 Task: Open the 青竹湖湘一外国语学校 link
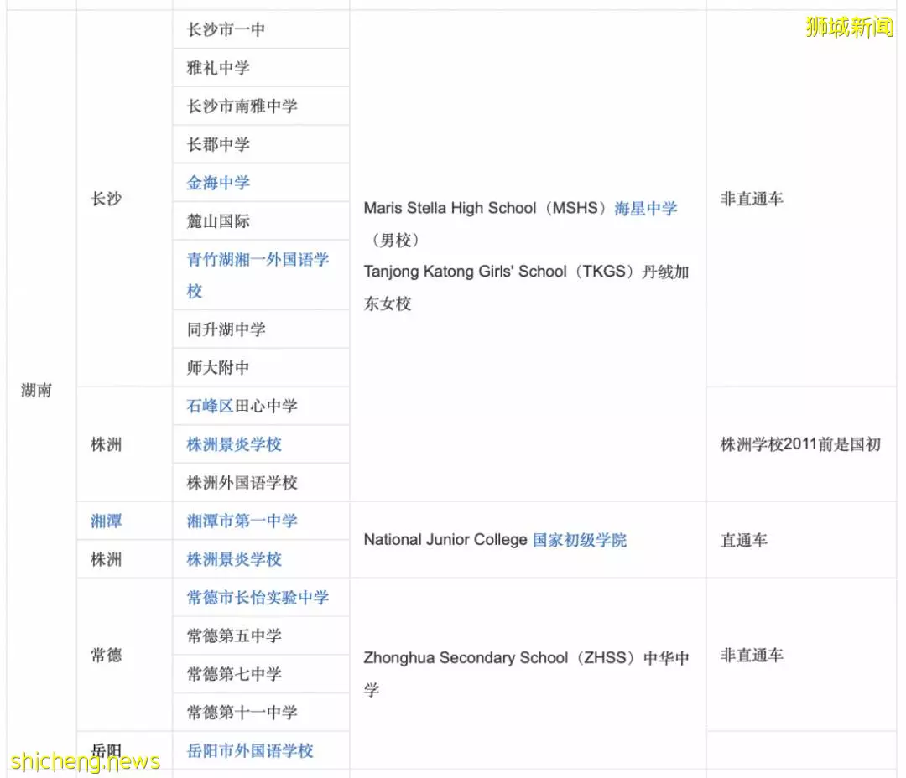258,275
